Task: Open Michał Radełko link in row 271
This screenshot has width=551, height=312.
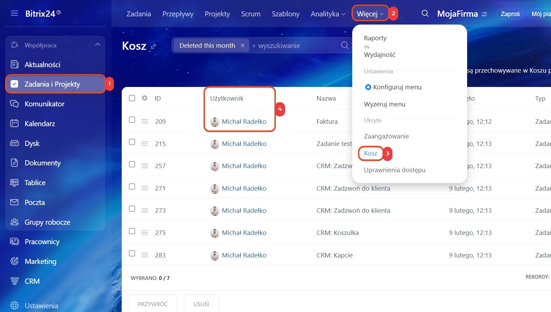Action: coord(244,189)
